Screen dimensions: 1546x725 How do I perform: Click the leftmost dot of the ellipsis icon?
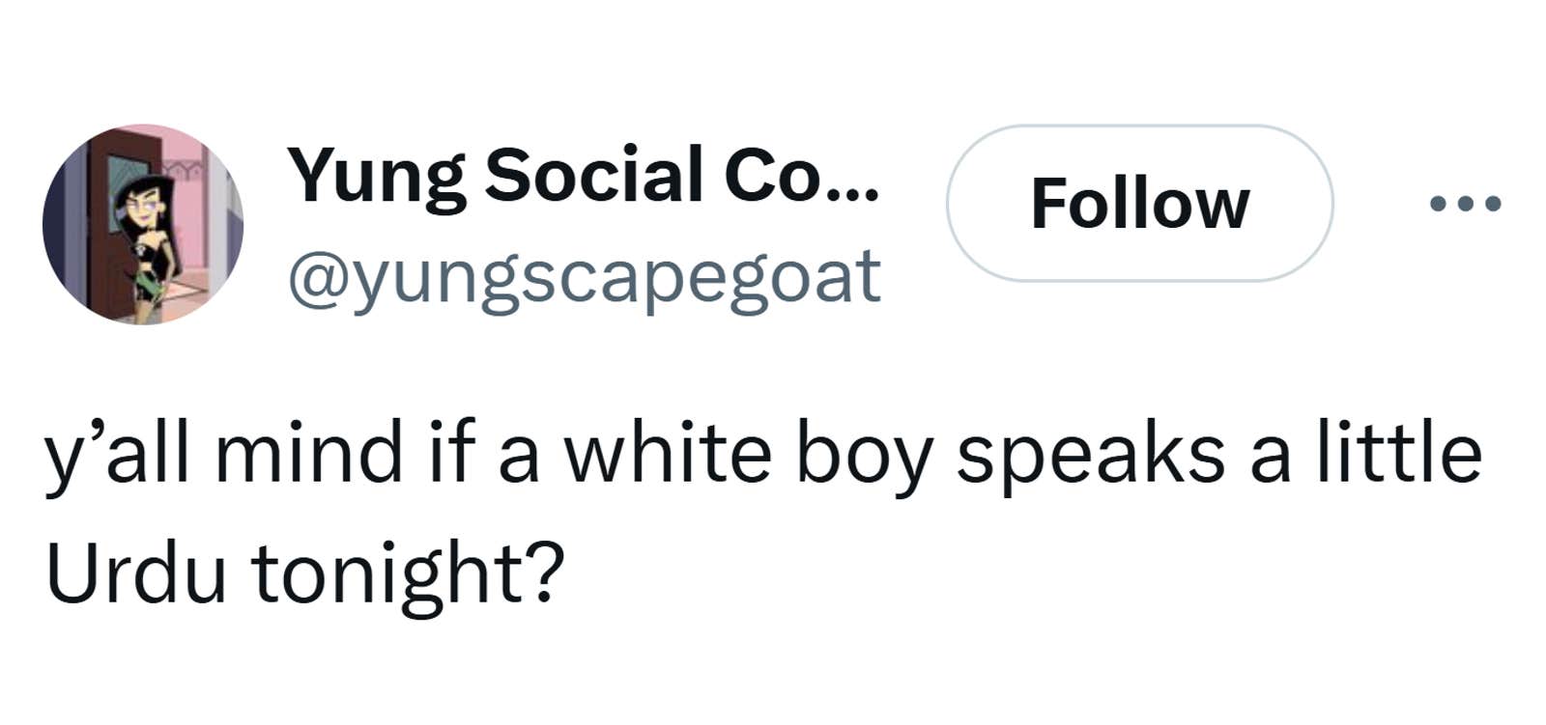1438,204
